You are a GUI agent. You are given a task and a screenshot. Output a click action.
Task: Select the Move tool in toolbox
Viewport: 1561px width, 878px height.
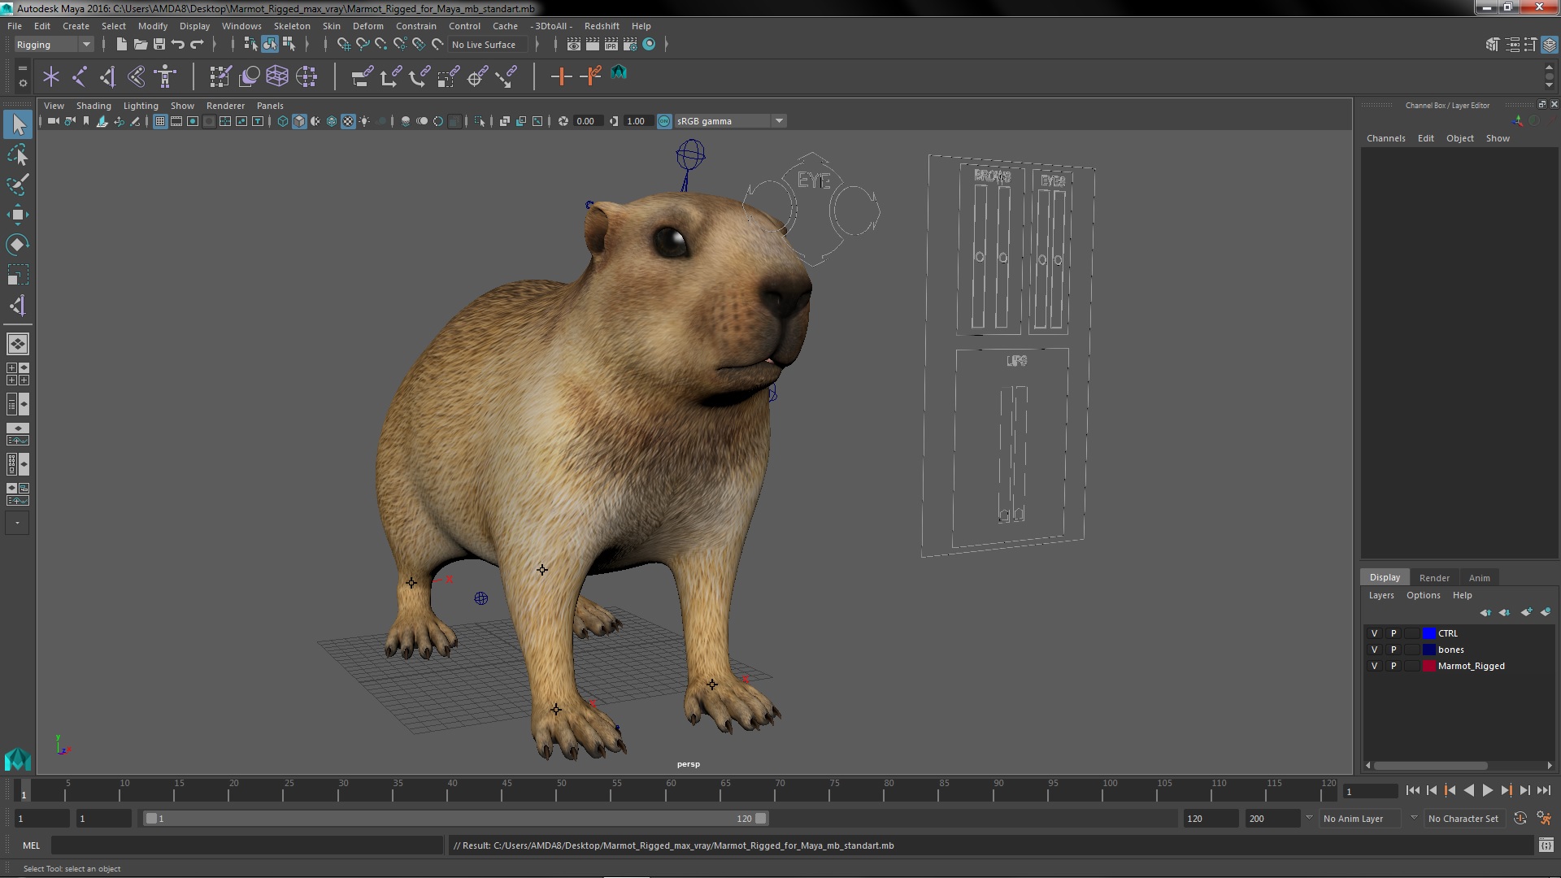17,215
